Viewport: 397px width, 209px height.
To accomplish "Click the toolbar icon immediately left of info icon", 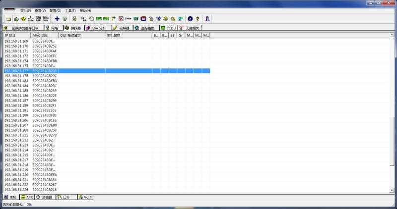I will click(x=181, y=19).
